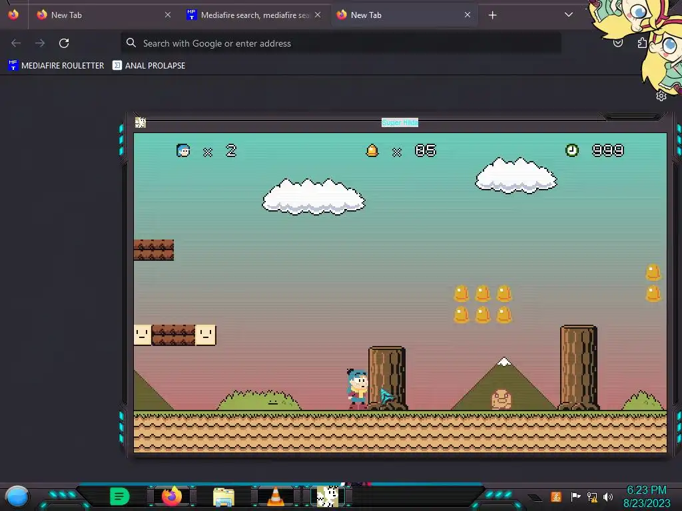Open Firefox from the taskbar
The image size is (682, 511).
172,496
